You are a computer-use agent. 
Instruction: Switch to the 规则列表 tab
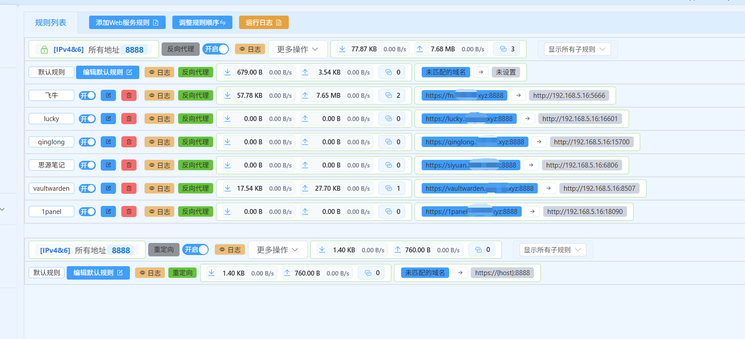point(51,23)
